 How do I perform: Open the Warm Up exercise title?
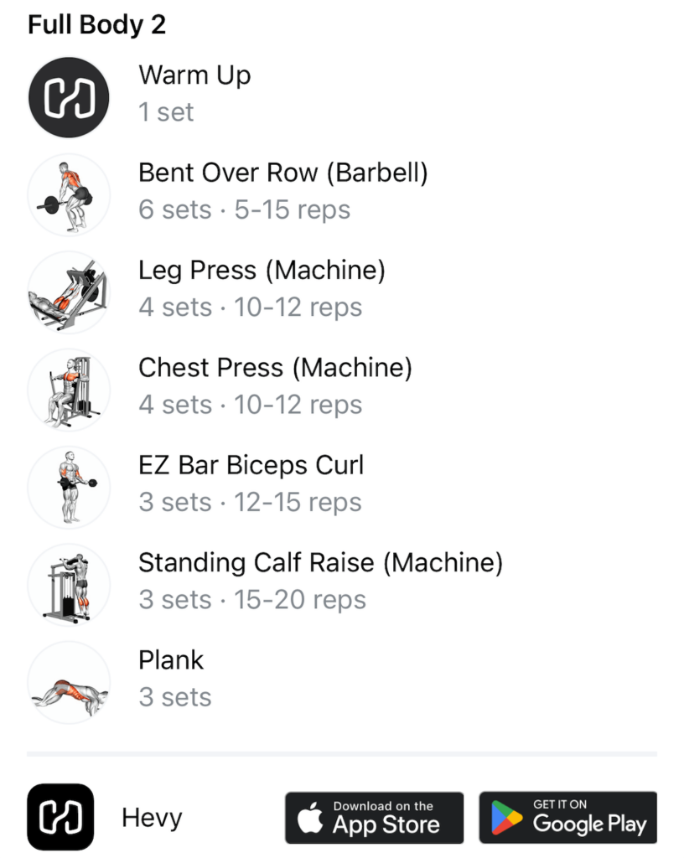pyautogui.click(x=194, y=75)
